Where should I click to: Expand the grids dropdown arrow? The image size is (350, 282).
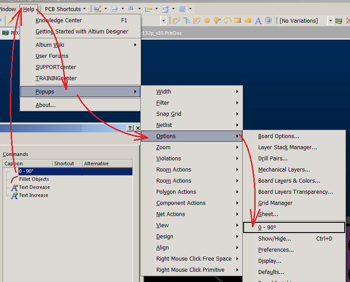[191, 9]
